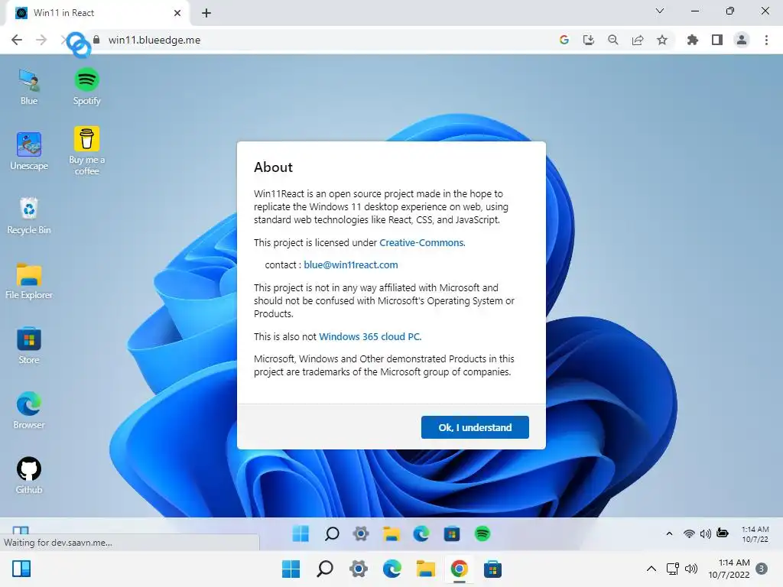Click Chrome icon in host taskbar

pyautogui.click(x=459, y=569)
